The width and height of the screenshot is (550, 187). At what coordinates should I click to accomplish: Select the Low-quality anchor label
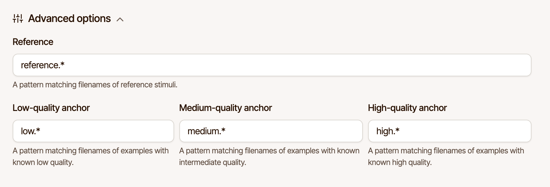pos(51,108)
